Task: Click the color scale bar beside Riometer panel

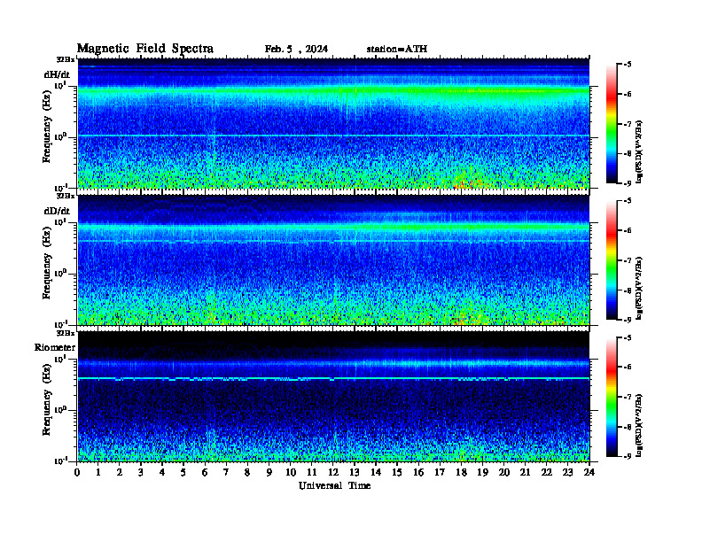Action: 611,397
